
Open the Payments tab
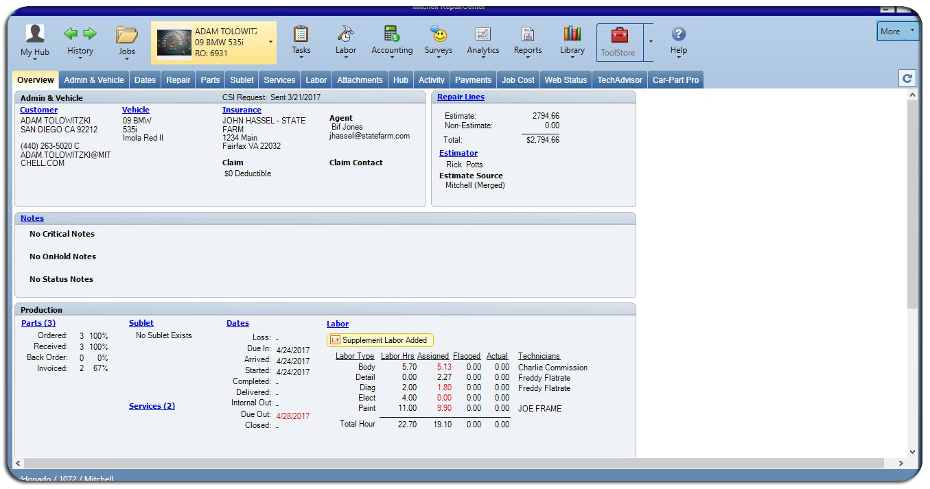click(x=474, y=80)
